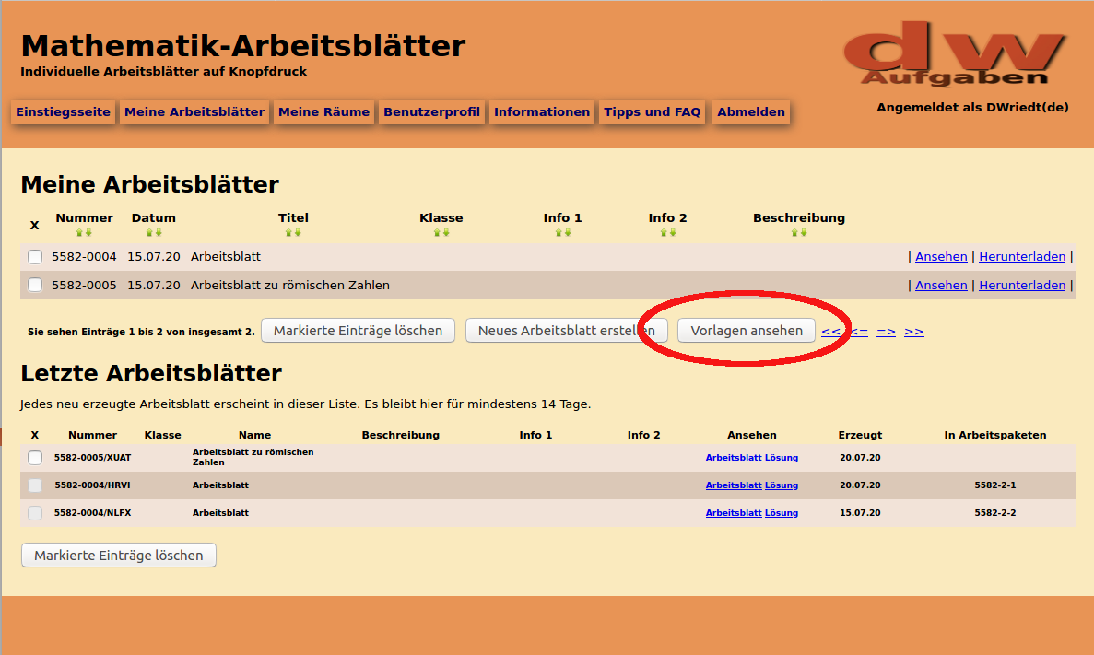Open Lösung link for 5582-0005/XUAT
Image resolution: width=1094 pixels, height=655 pixels.
point(782,458)
